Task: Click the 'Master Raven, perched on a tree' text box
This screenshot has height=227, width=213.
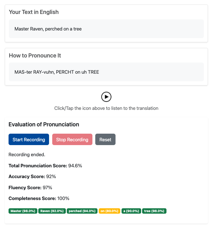Action: (x=106, y=29)
